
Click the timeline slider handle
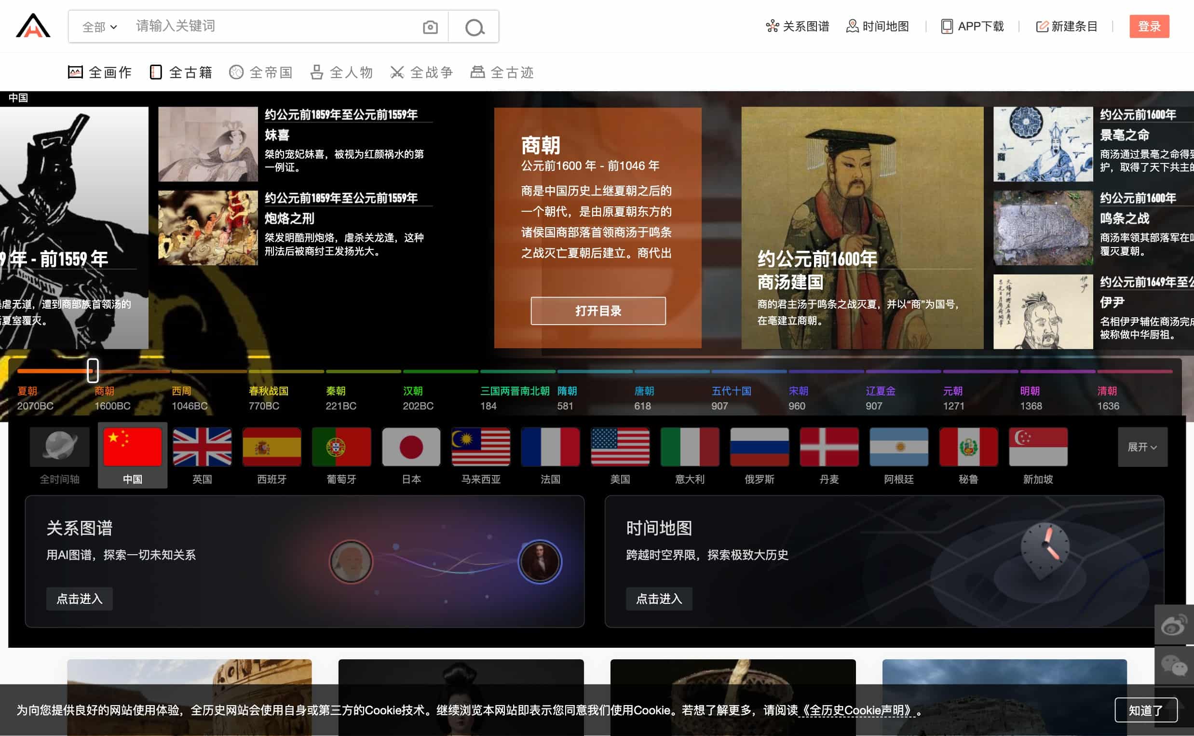(x=93, y=370)
